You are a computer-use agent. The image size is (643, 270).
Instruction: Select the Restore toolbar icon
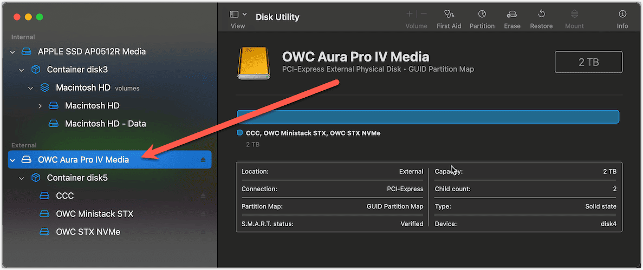point(541,15)
